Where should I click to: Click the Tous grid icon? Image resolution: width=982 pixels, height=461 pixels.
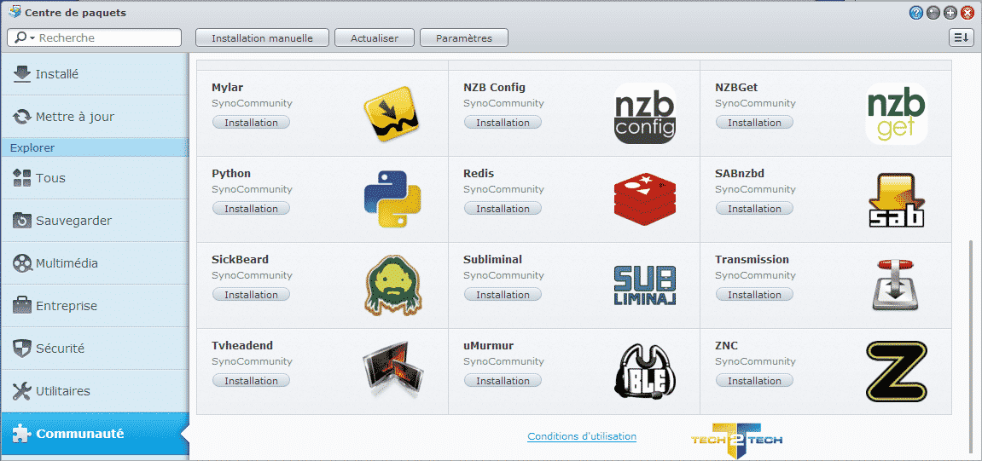pos(22,177)
